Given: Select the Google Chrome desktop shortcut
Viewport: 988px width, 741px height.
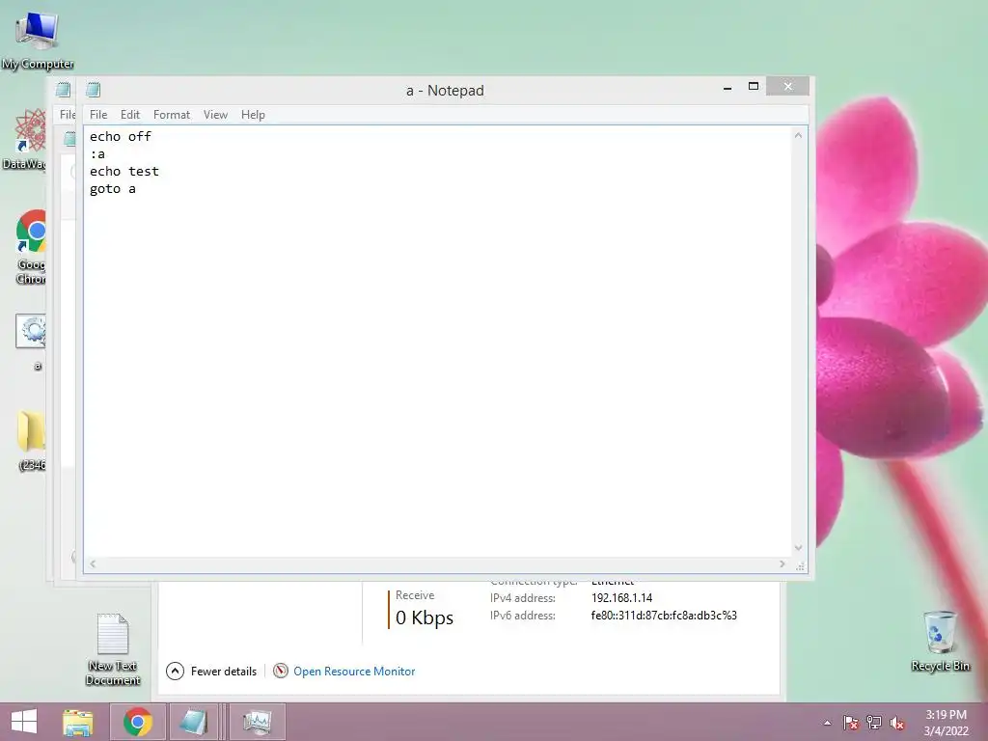Looking at the screenshot, I should (30, 247).
